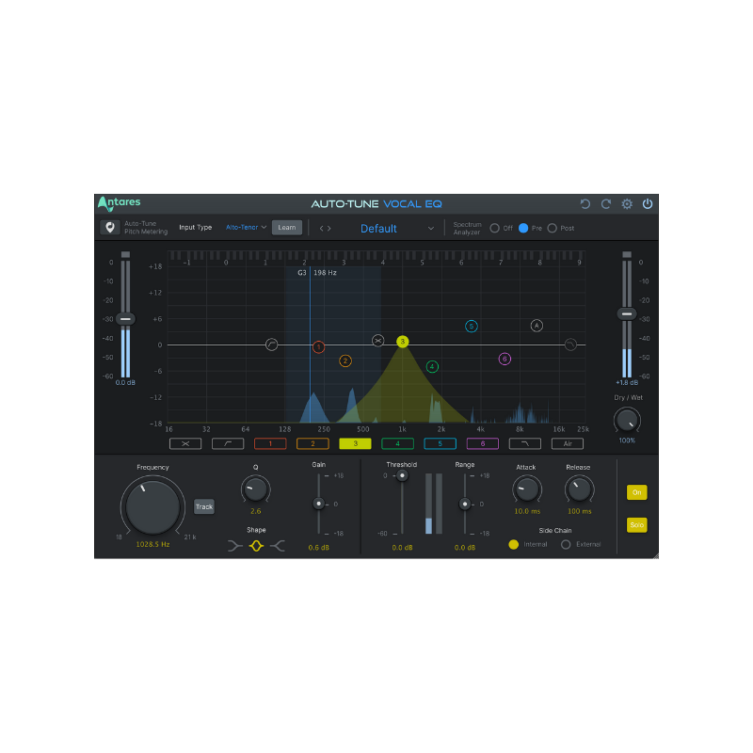
Task: Click the power button in the title bar
Action: pyautogui.click(x=649, y=204)
